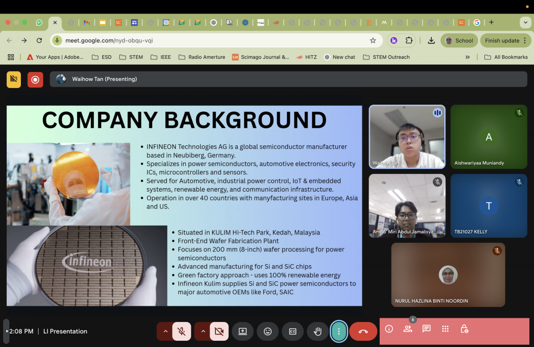Start presenting your screen

click(x=242, y=331)
